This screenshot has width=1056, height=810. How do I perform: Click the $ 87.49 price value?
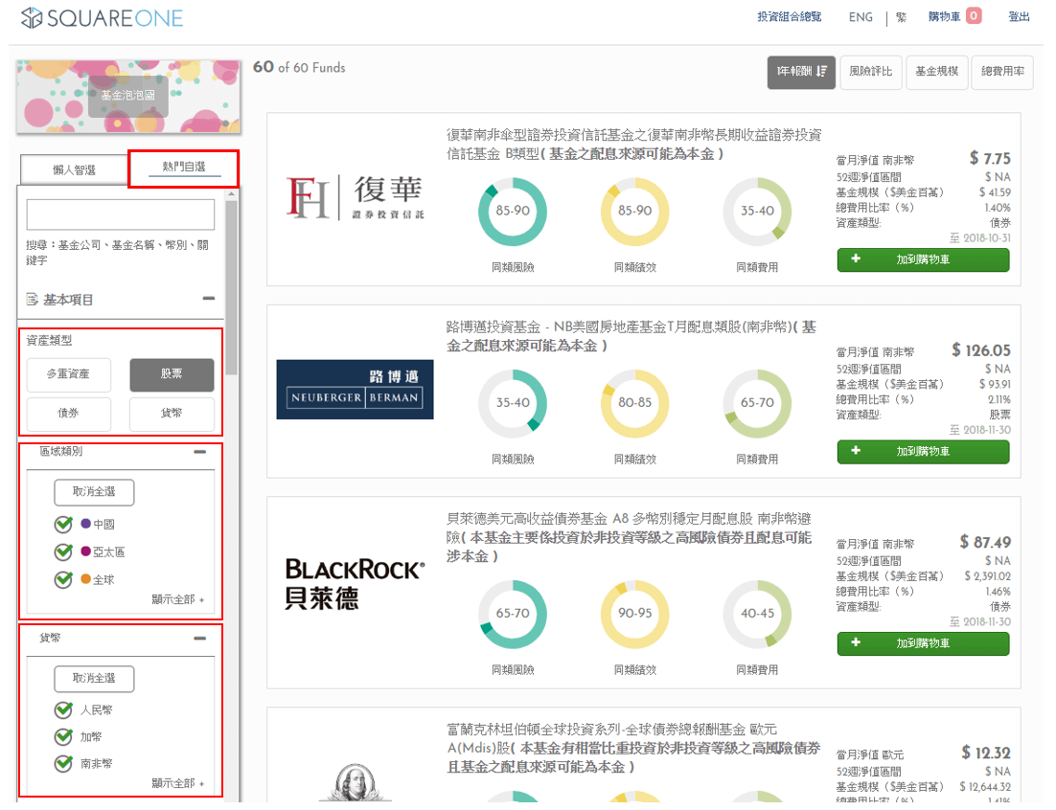[985, 542]
